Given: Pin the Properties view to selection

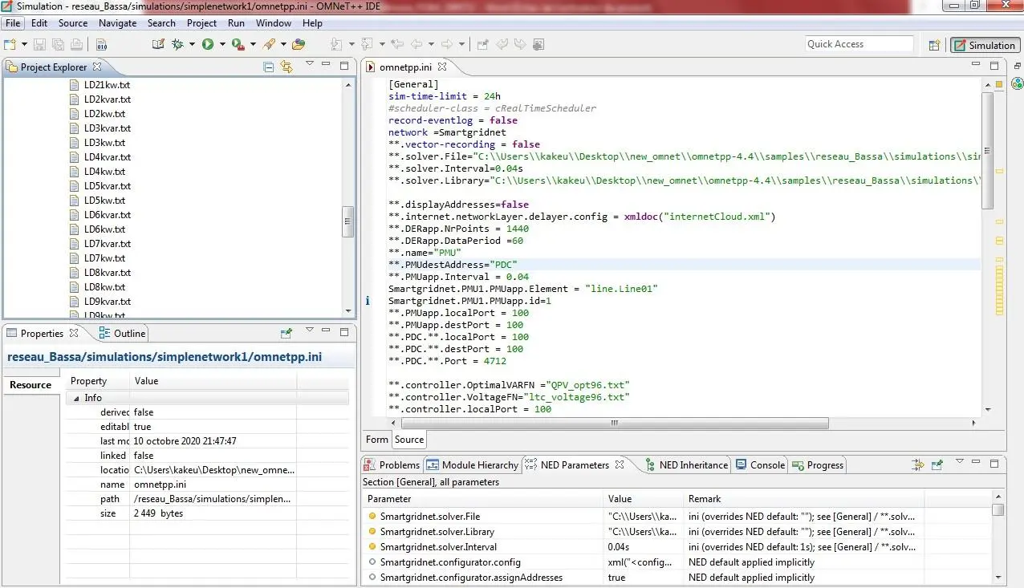Looking at the screenshot, I should pyautogui.click(x=286, y=333).
